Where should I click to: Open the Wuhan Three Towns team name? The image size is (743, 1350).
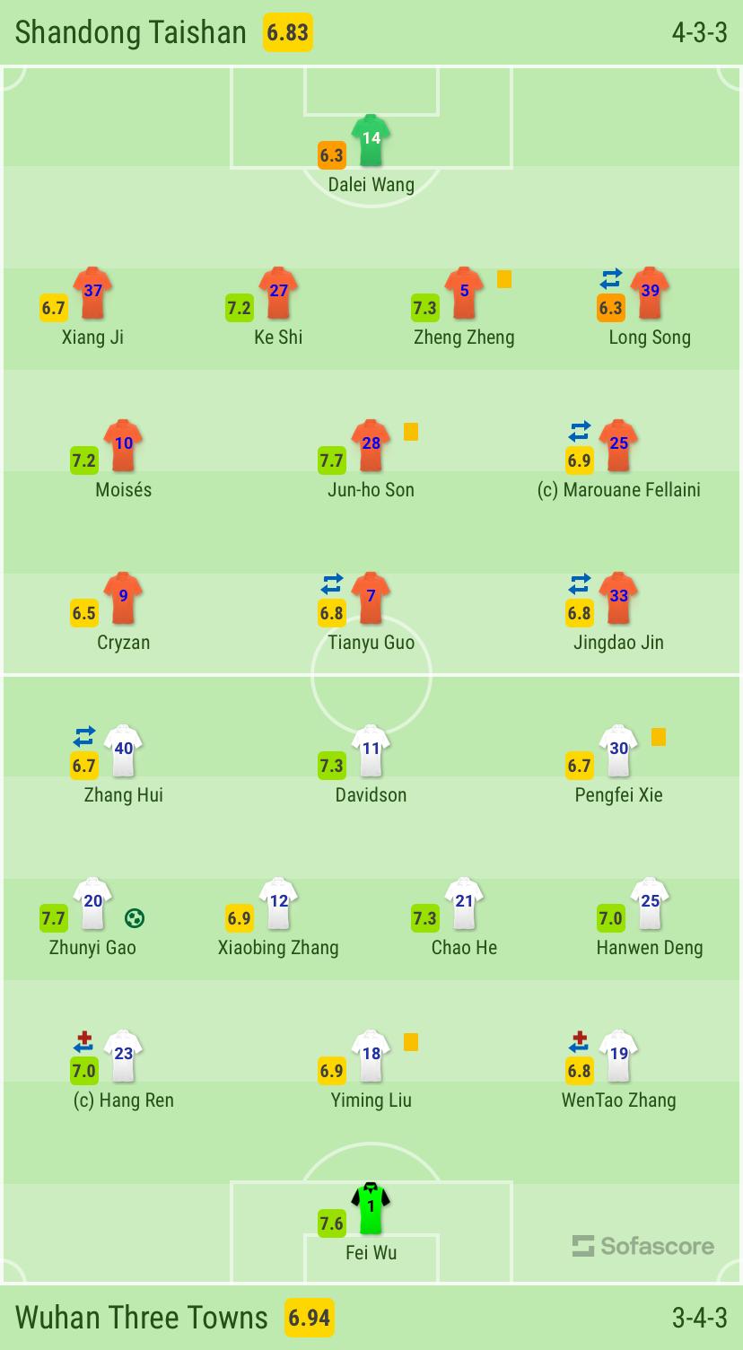(142, 1318)
